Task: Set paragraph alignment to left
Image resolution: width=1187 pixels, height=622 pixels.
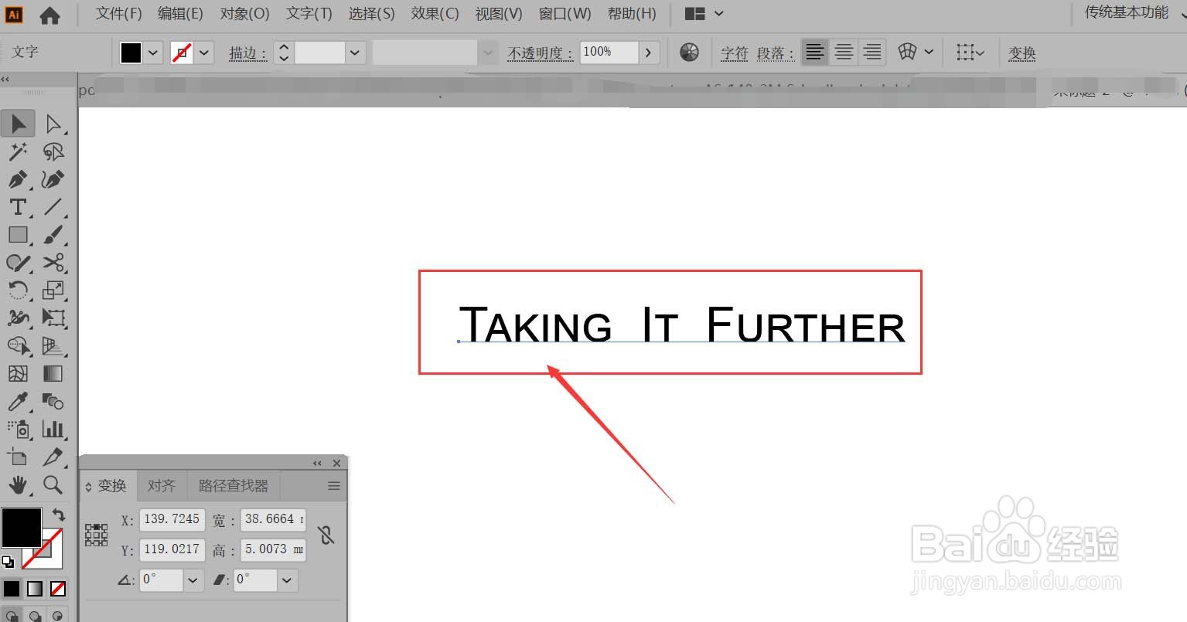Action: [814, 53]
